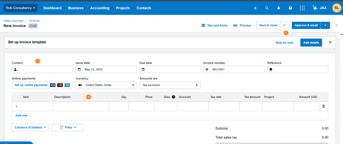Image resolution: width=343 pixels, height=144 pixels.
Task: Click the Item cell in first row
Action: click(37, 106)
